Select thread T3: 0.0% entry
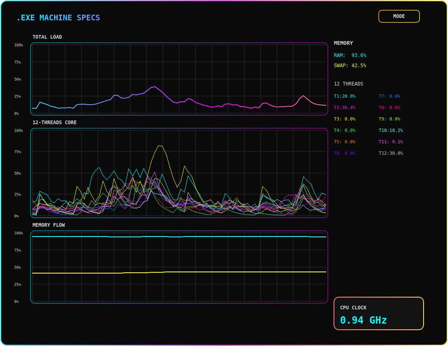This screenshot has width=448, height=346. tap(345, 119)
